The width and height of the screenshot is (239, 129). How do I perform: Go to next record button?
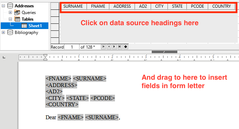coord(114,47)
